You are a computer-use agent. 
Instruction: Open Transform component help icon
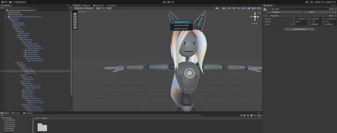coord(330,16)
